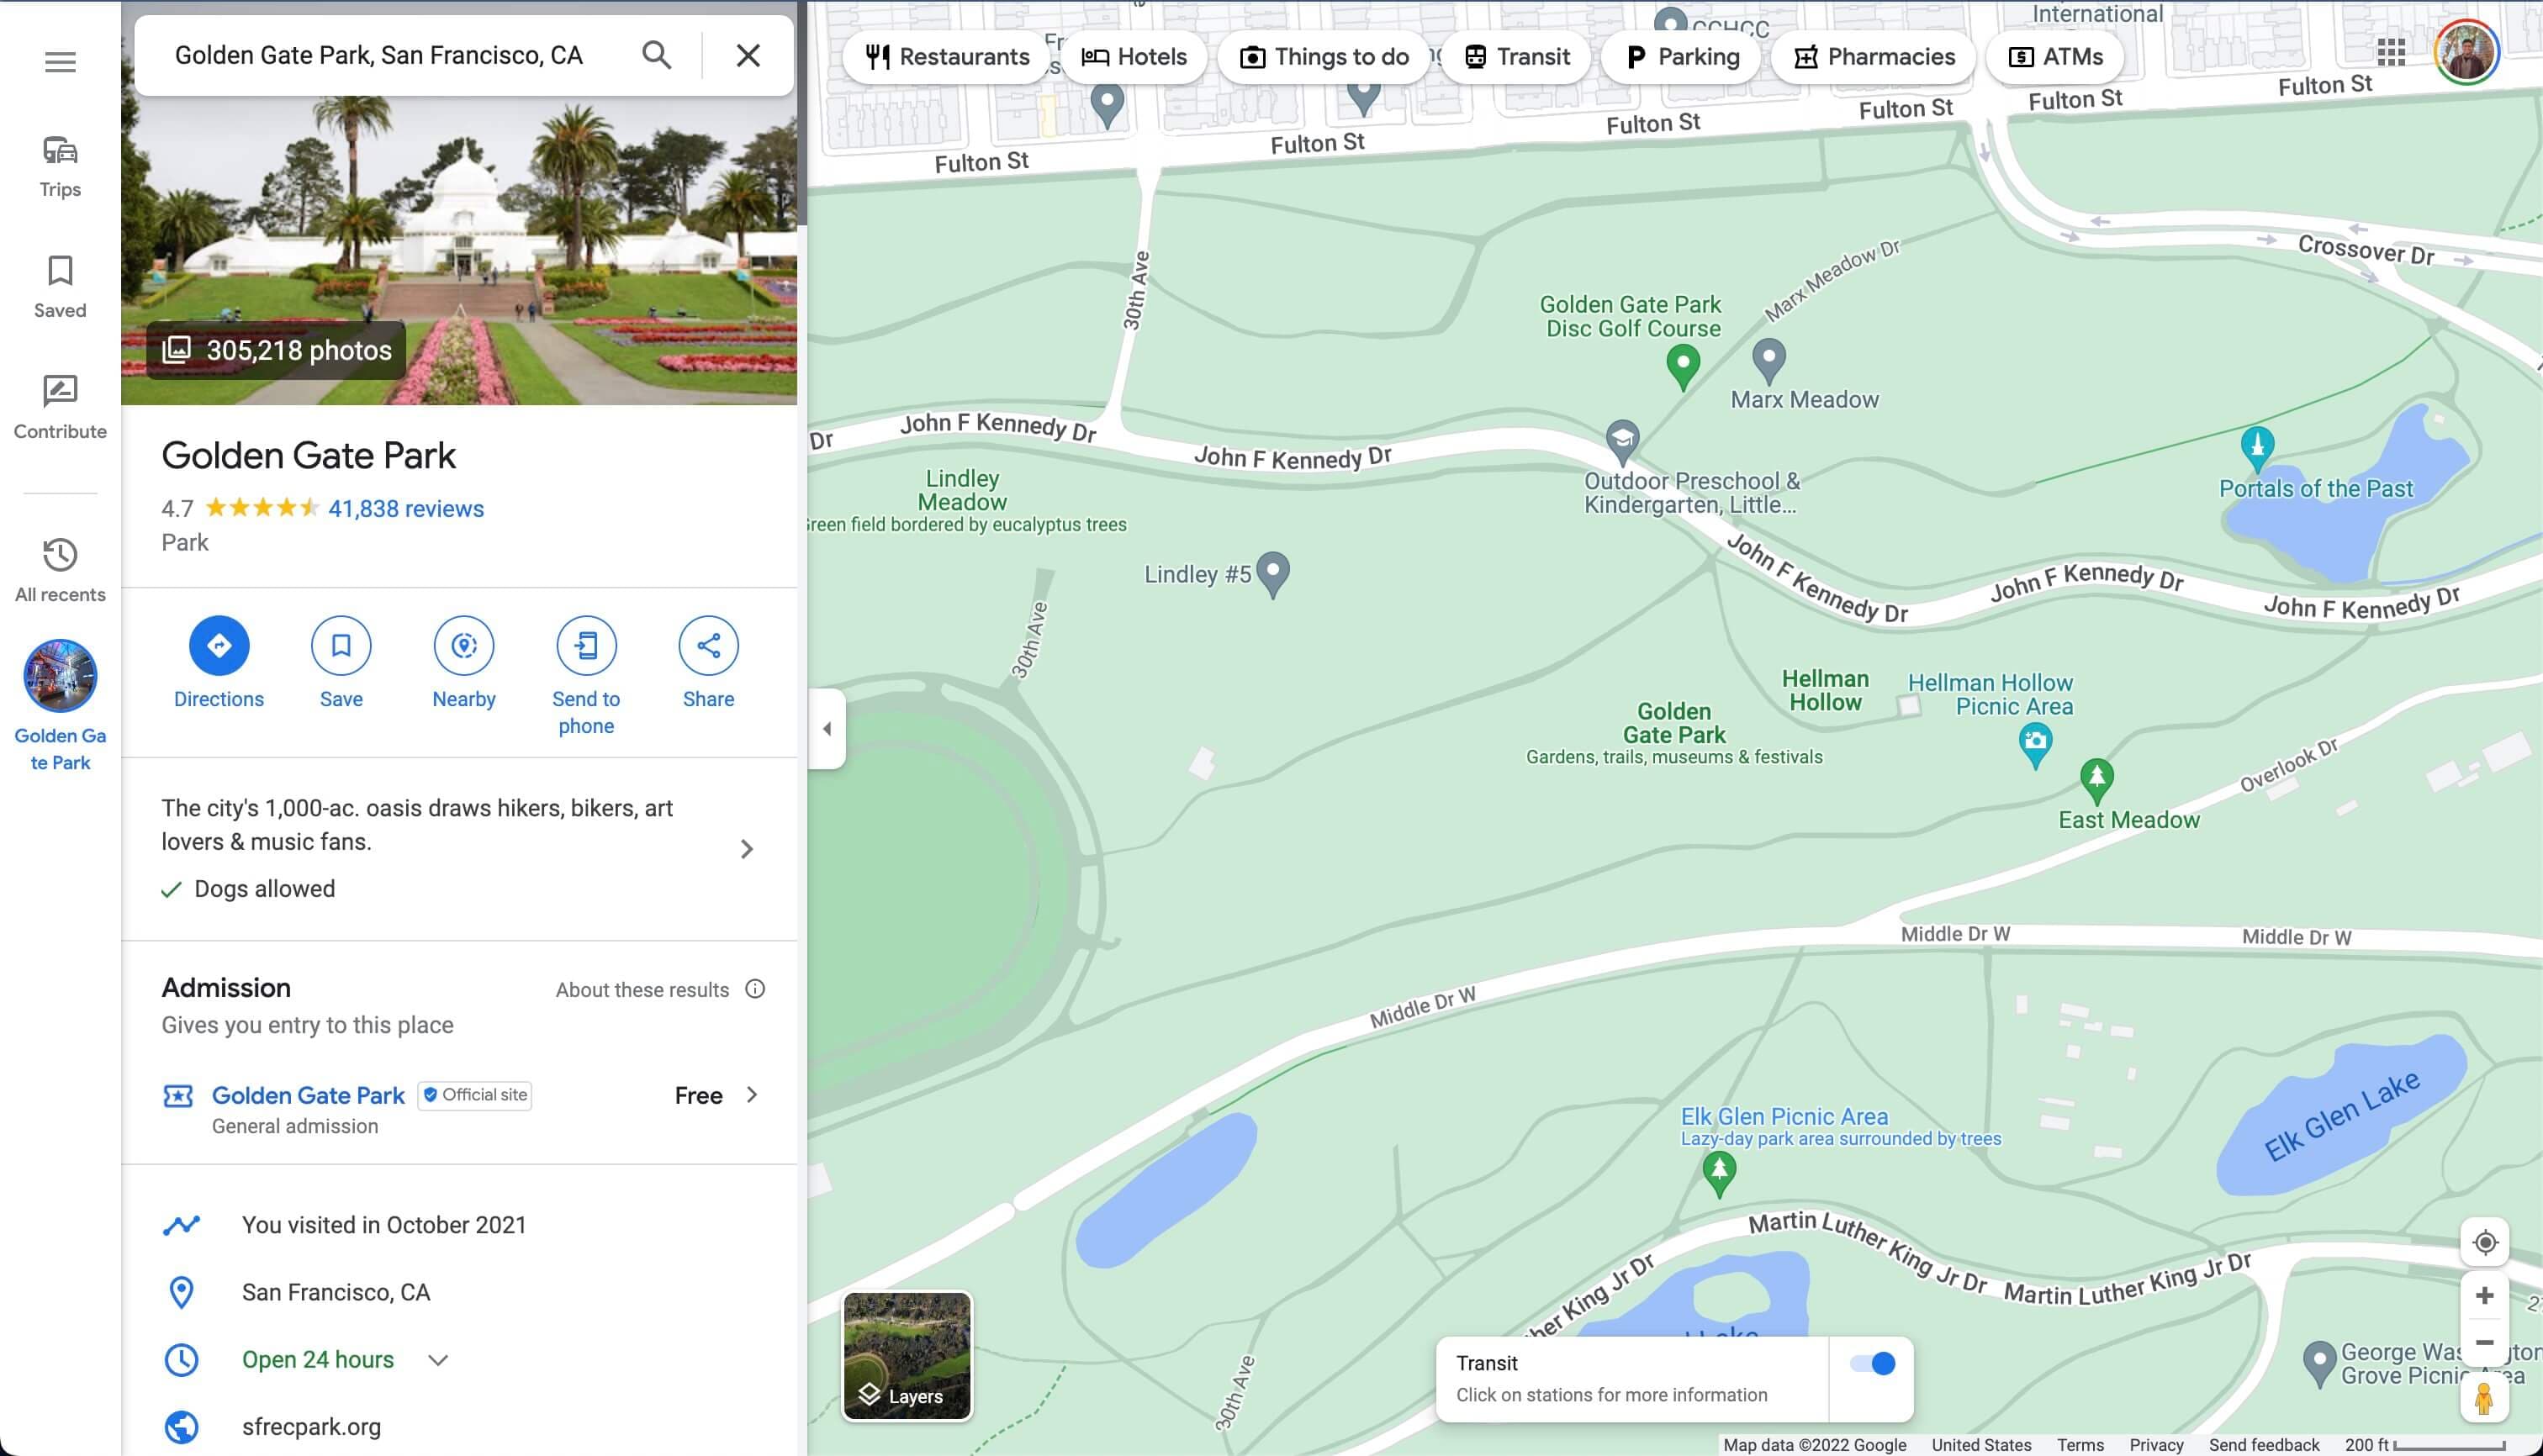Select the Lindley #5 map pin
The height and width of the screenshot is (1456, 2543).
(x=1272, y=574)
